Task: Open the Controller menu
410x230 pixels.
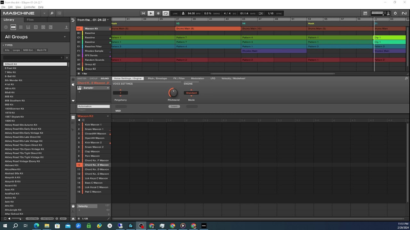Action: pyautogui.click(x=30, y=7)
